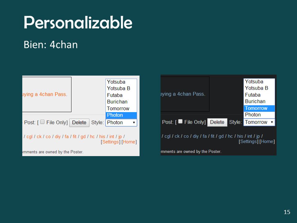Click light theme 'owned by the Poster' text

coord(64,152)
